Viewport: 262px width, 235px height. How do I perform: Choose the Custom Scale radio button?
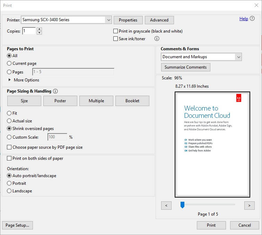[x=9, y=137]
